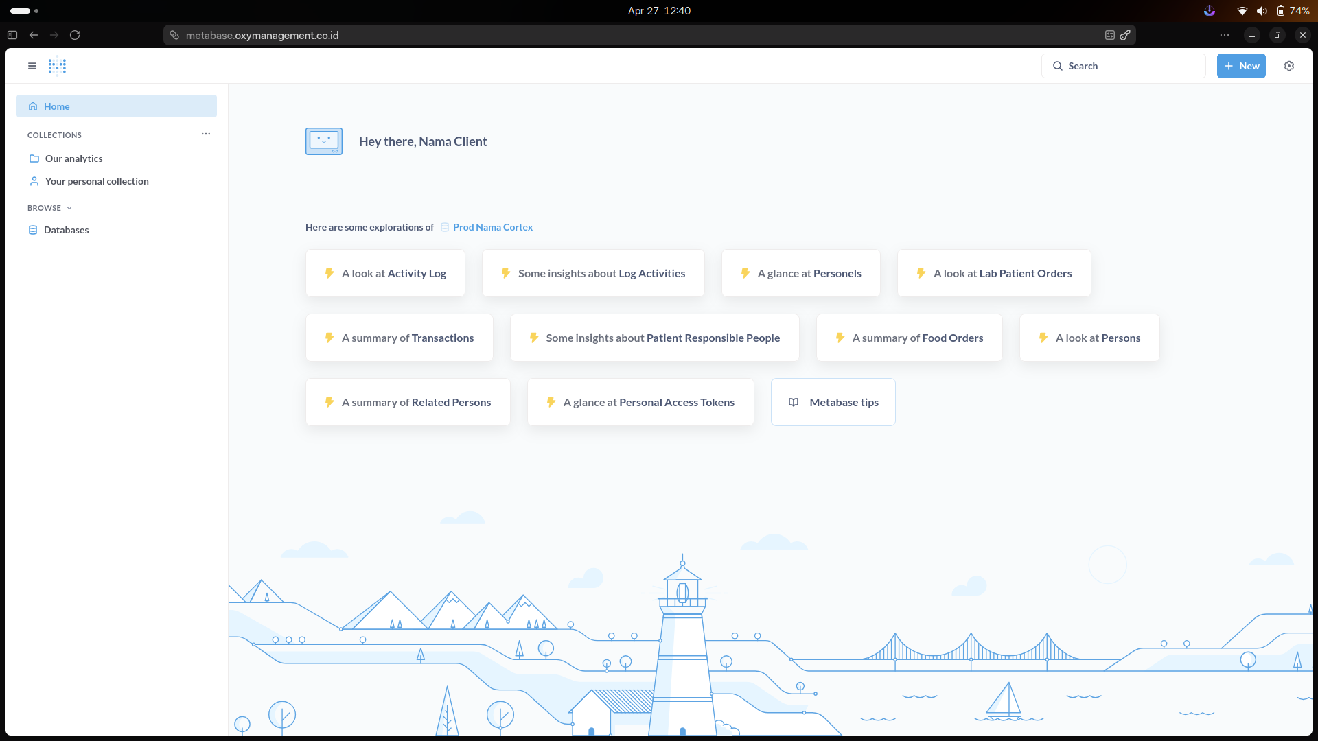This screenshot has width=1318, height=741.
Task: Open Collections options ellipsis menu
Action: 206,134
